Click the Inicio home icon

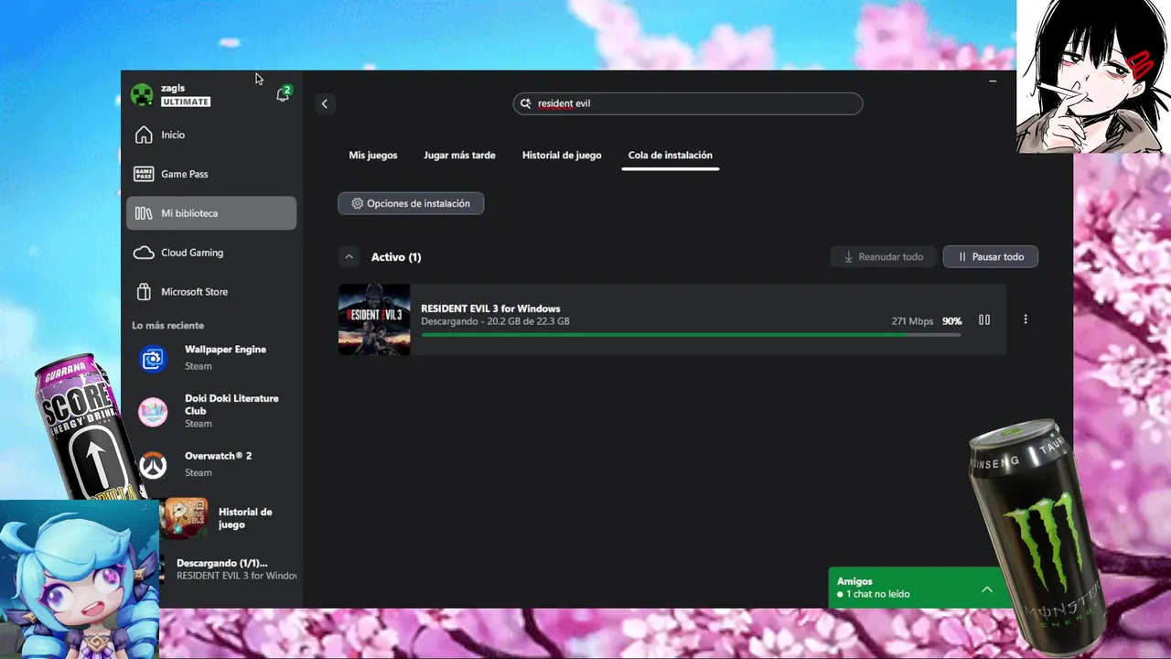click(x=144, y=135)
